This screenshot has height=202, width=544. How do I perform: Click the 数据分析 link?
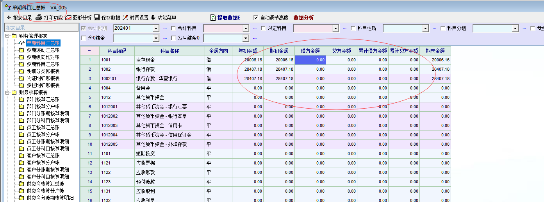point(303,18)
